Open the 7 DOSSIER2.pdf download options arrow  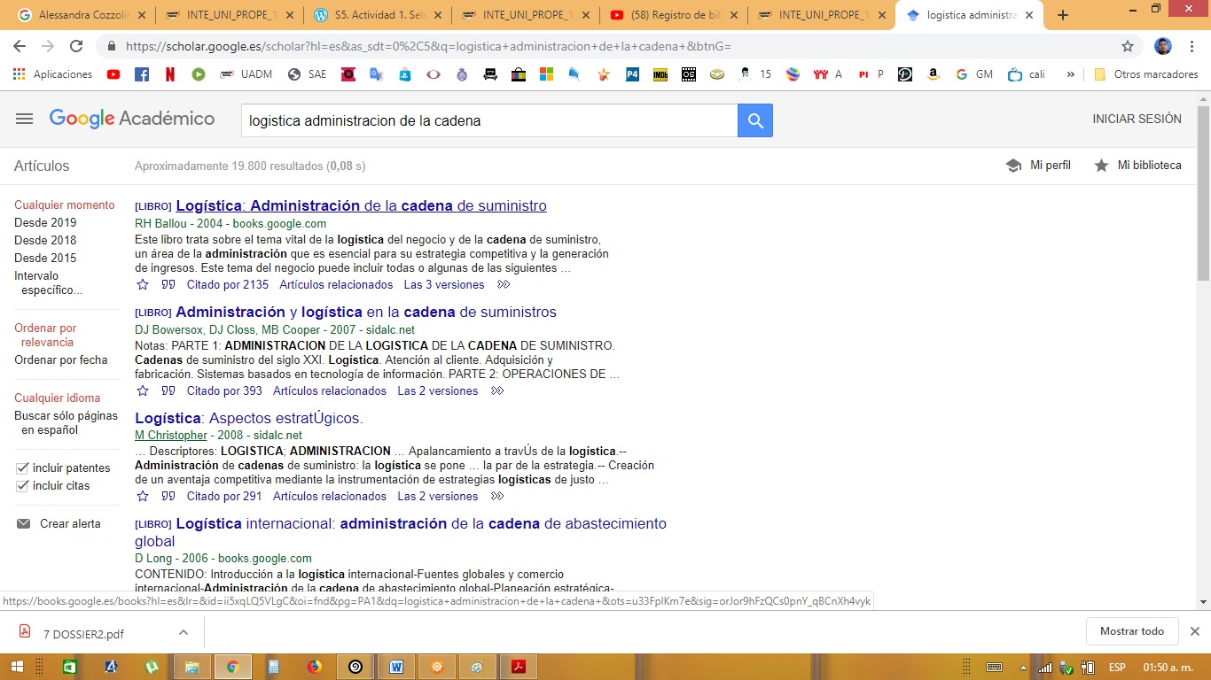(x=184, y=632)
